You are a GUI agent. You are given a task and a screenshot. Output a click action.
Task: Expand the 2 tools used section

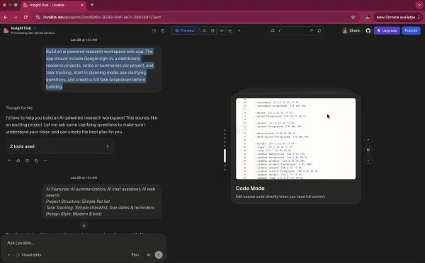[x=59, y=146]
